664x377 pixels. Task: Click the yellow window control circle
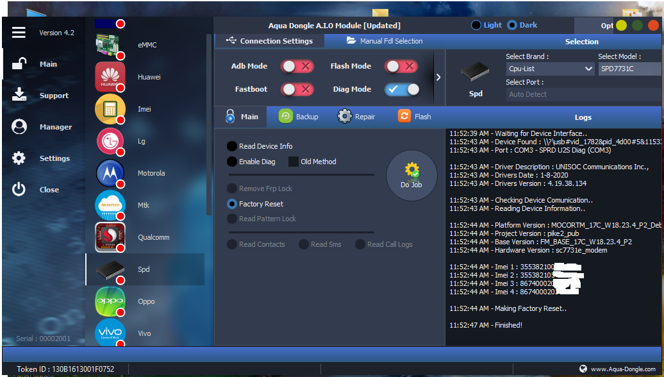tap(621, 26)
